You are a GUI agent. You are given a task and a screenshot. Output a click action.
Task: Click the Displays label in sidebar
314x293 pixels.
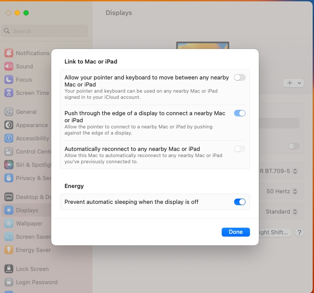pyautogui.click(x=27, y=210)
